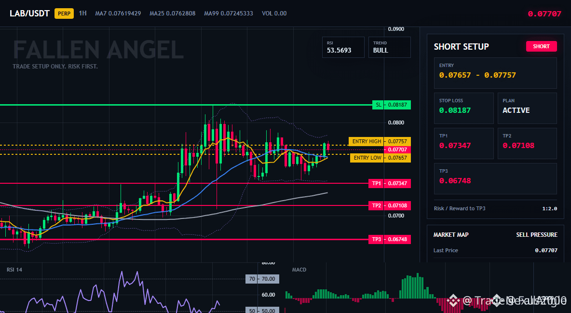Click the SHORT SETUP panel heading
This screenshot has width=571, height=313.
point(461,47)
